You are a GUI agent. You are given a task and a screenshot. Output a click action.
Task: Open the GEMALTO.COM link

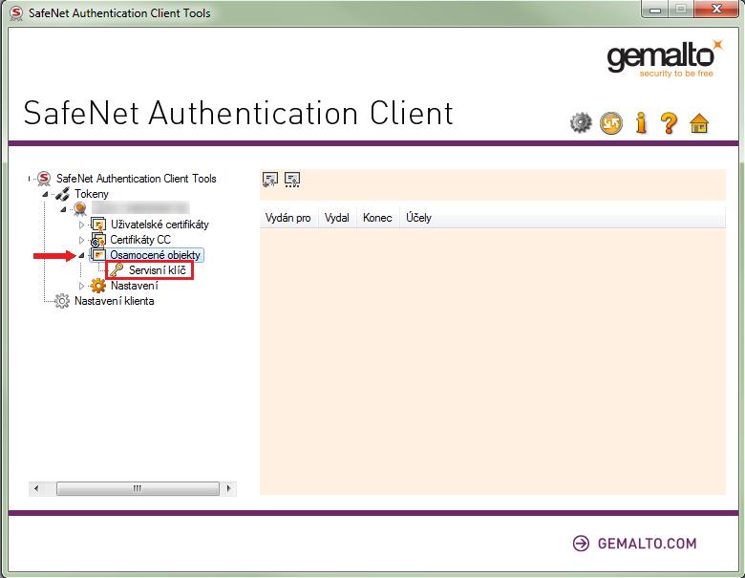(635, 544)
